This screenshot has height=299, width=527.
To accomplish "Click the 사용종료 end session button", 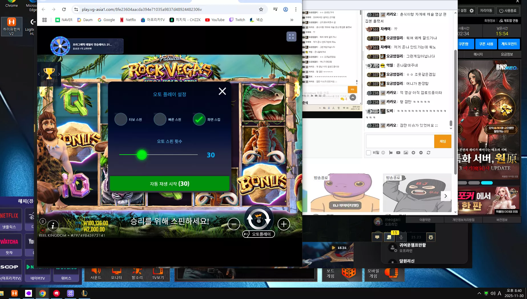I will click(x=508, y=11).
